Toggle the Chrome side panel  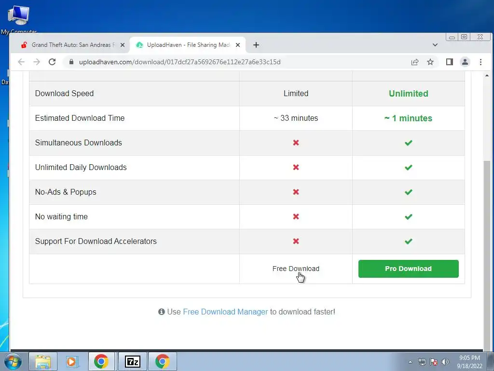[450, 62]
